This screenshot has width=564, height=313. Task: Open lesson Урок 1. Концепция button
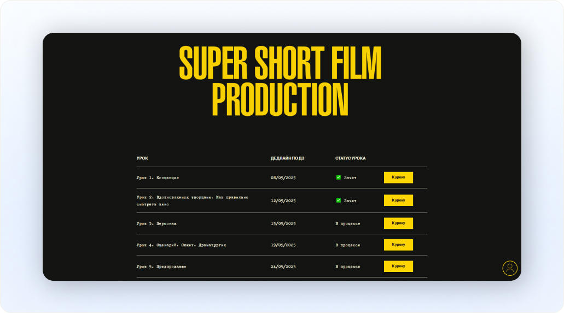pyautogui.click(x=398, y=178)
